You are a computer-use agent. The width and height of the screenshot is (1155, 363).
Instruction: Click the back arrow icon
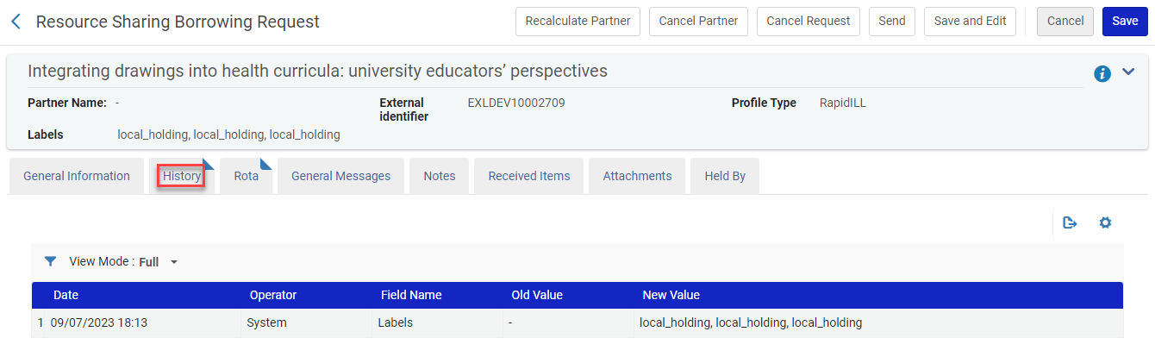pos(16,22)
